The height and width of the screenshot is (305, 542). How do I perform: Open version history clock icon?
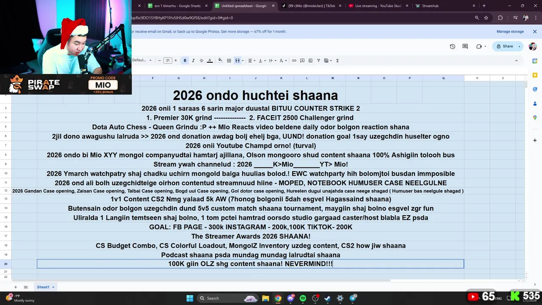452,46
